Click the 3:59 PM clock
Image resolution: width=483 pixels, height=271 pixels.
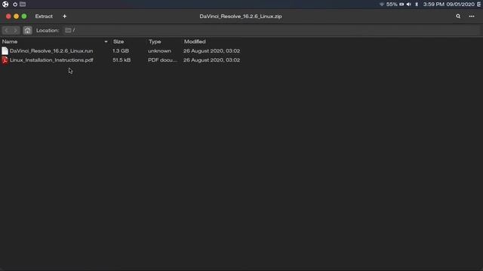(x=433, y=5)
